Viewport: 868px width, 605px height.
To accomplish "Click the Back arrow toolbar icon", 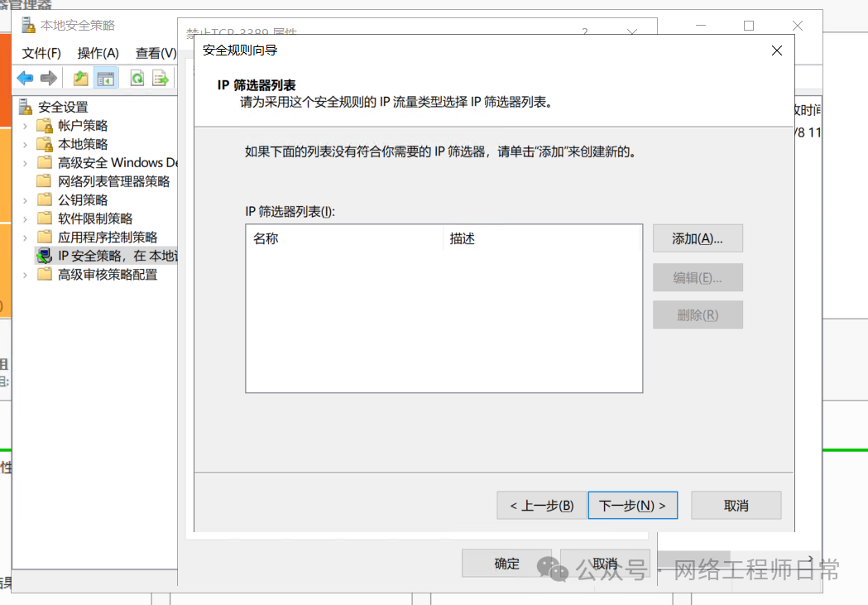I will pyautogui.click(x=25, y=79).
